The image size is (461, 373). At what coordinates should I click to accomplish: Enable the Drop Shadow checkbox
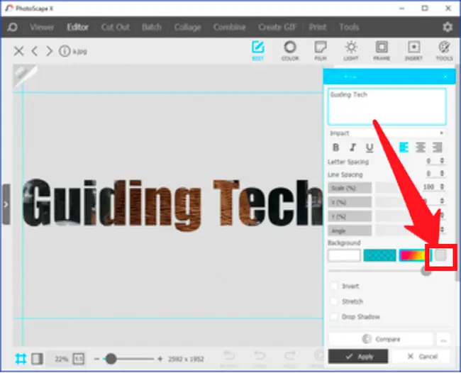tap(334, 317)
